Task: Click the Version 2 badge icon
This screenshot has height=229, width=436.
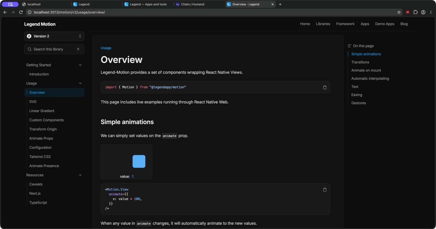Action: [29, 36]
